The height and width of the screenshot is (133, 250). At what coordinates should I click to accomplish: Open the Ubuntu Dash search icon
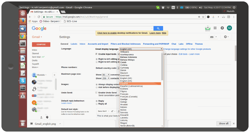23,13
